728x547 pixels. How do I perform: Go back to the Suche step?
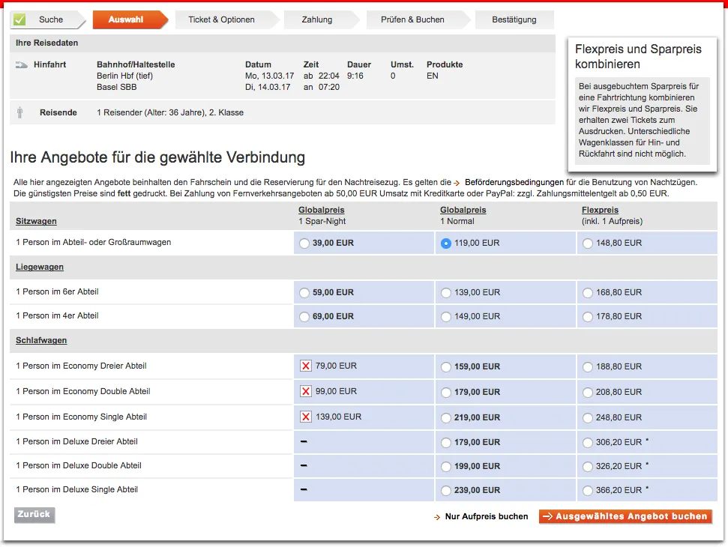click(51, 19)
